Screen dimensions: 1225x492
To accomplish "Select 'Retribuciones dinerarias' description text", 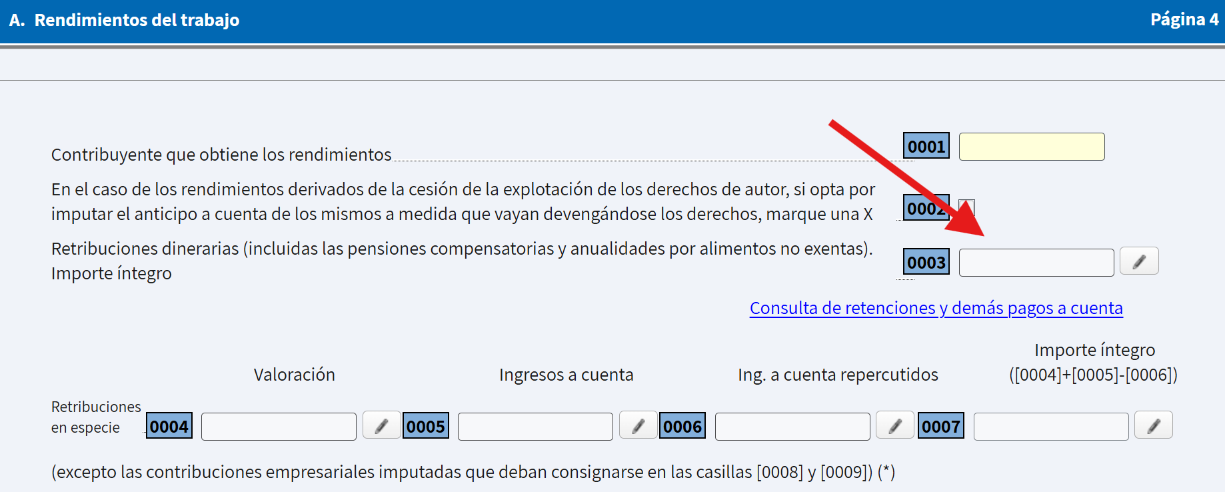I will pyautogui.click(x=462, y=261).
